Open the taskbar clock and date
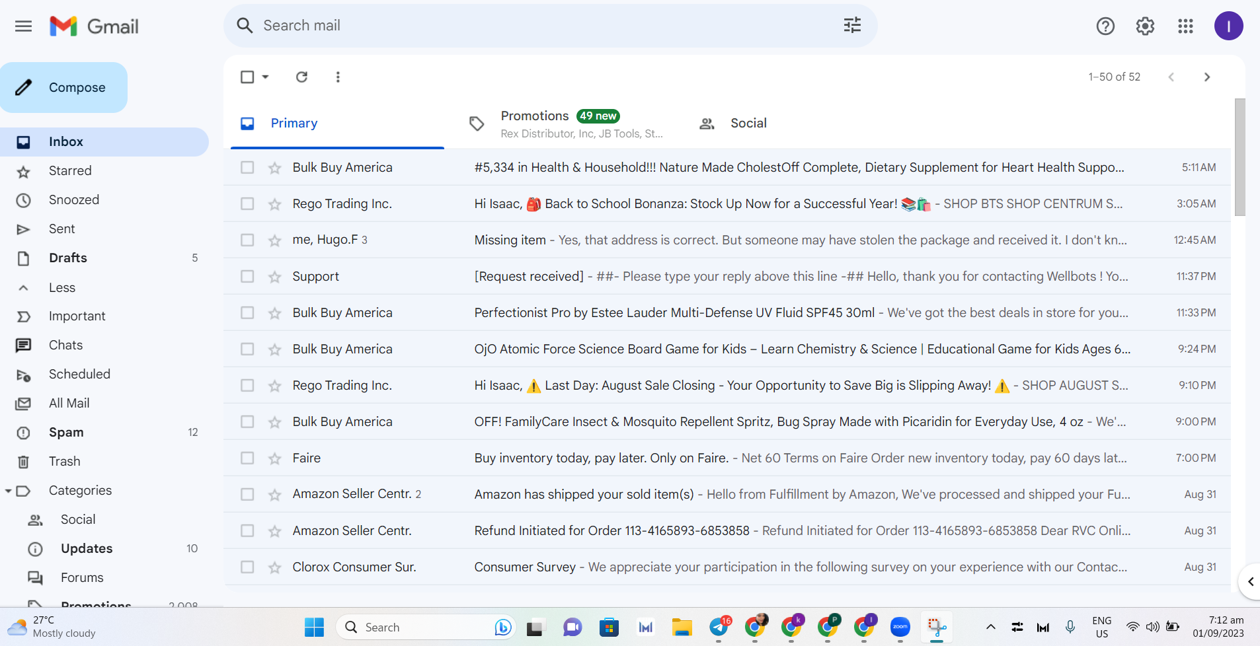1260x646 pixels. pos(1218,627)
